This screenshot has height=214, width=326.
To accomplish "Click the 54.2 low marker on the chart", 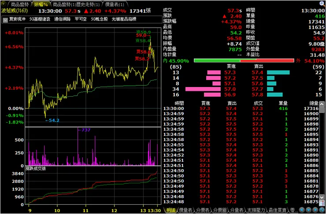I will point(52,120).
